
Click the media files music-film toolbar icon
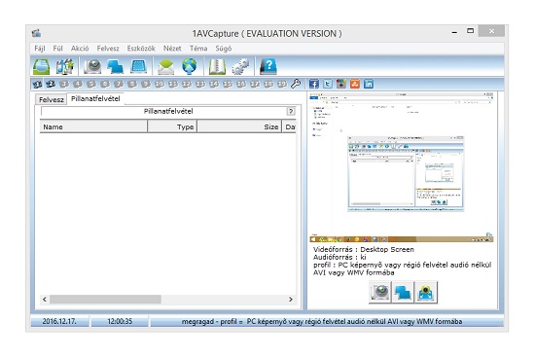(x=64, y=66)
